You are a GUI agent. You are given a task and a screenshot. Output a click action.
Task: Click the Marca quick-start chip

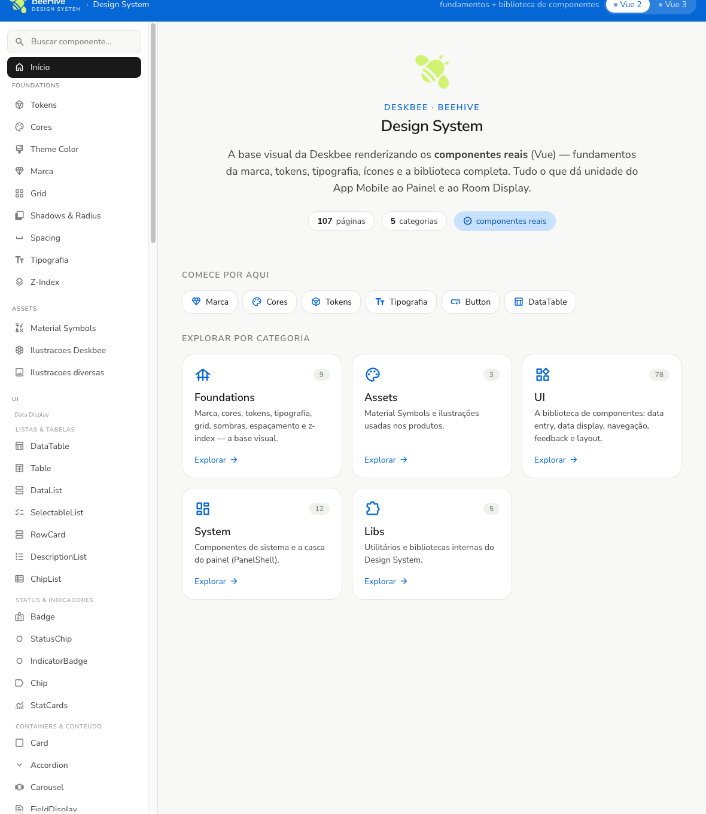[209, 302]
